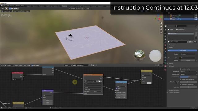The width and height of the screenshot is (198, 111).
Task: Expand the Preview panel
Action: click(x=171, y=45)
